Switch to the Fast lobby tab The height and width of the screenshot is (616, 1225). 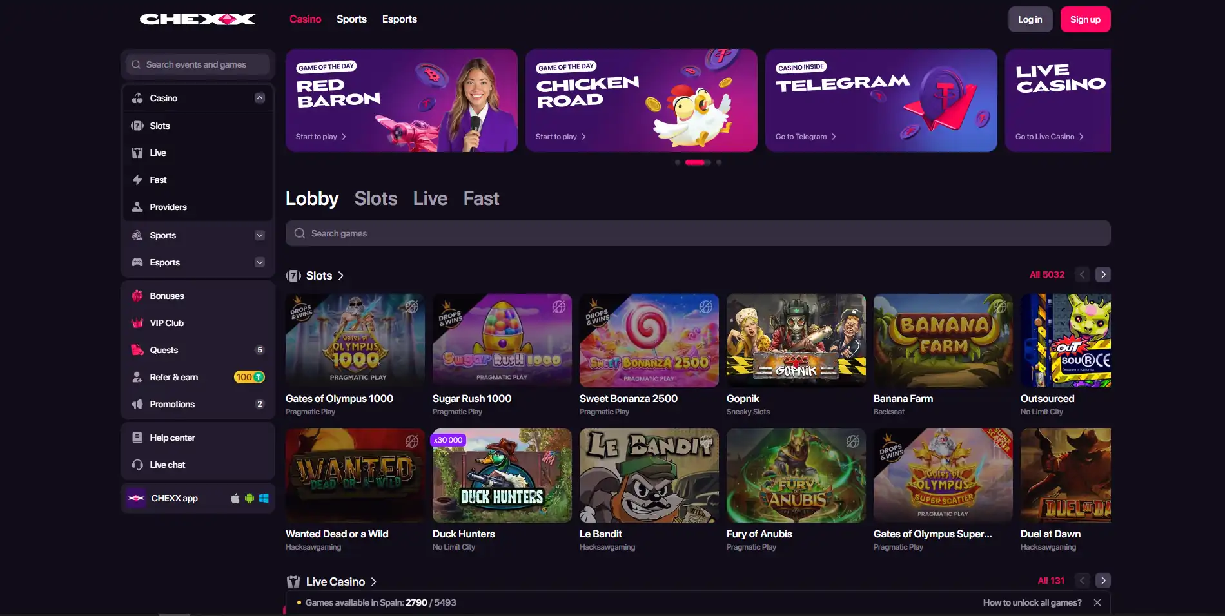[481, 198]
